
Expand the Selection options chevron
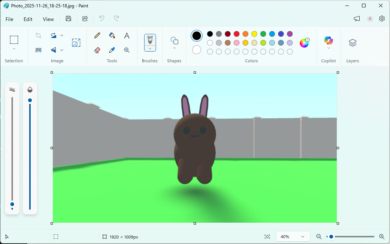point(14,49)
